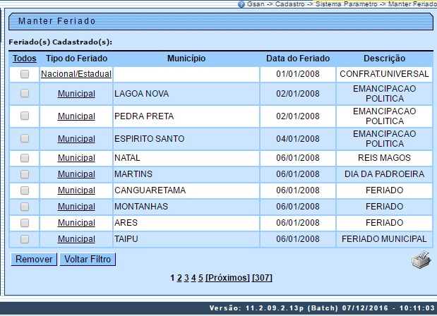Toggle the MARTINS row checkbox

pos(25,174)
